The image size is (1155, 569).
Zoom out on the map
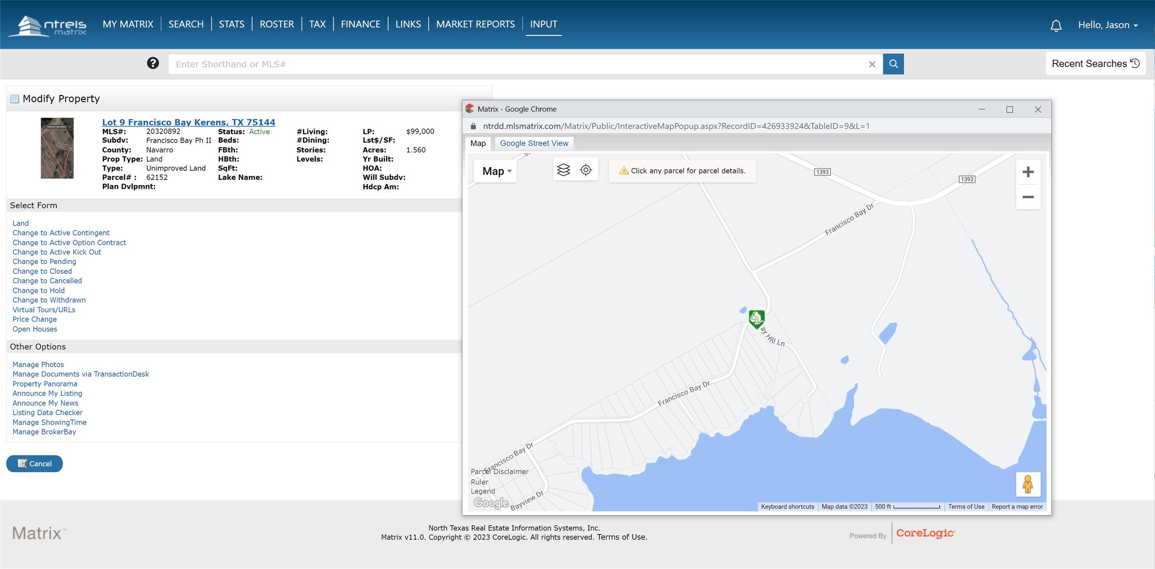click(x=1028, y=197)
